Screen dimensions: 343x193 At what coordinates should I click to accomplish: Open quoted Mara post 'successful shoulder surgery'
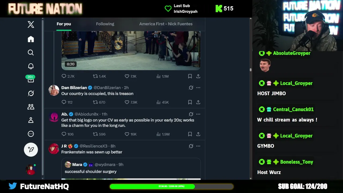click(131, 169)
